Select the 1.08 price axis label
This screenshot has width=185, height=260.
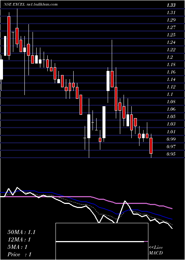pyautogui.click(x=171, y=102)
